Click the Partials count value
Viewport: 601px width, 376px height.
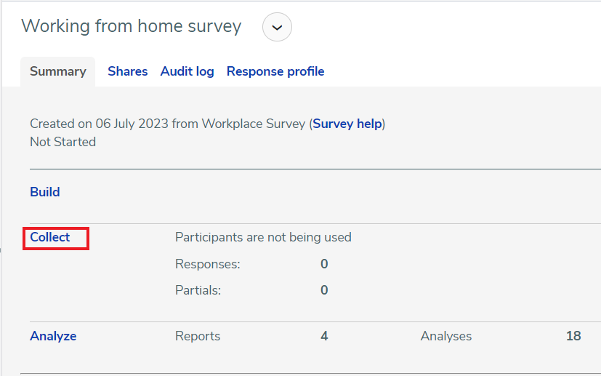pyautogui.click(x=324, y=290)
